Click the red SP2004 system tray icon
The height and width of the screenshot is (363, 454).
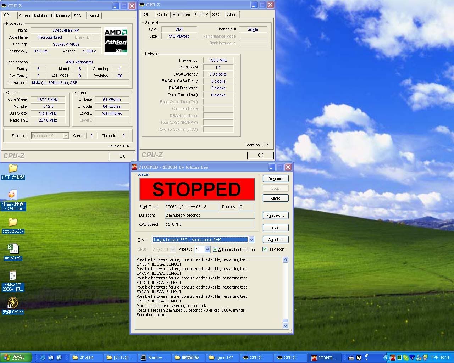tap(393, 358)
